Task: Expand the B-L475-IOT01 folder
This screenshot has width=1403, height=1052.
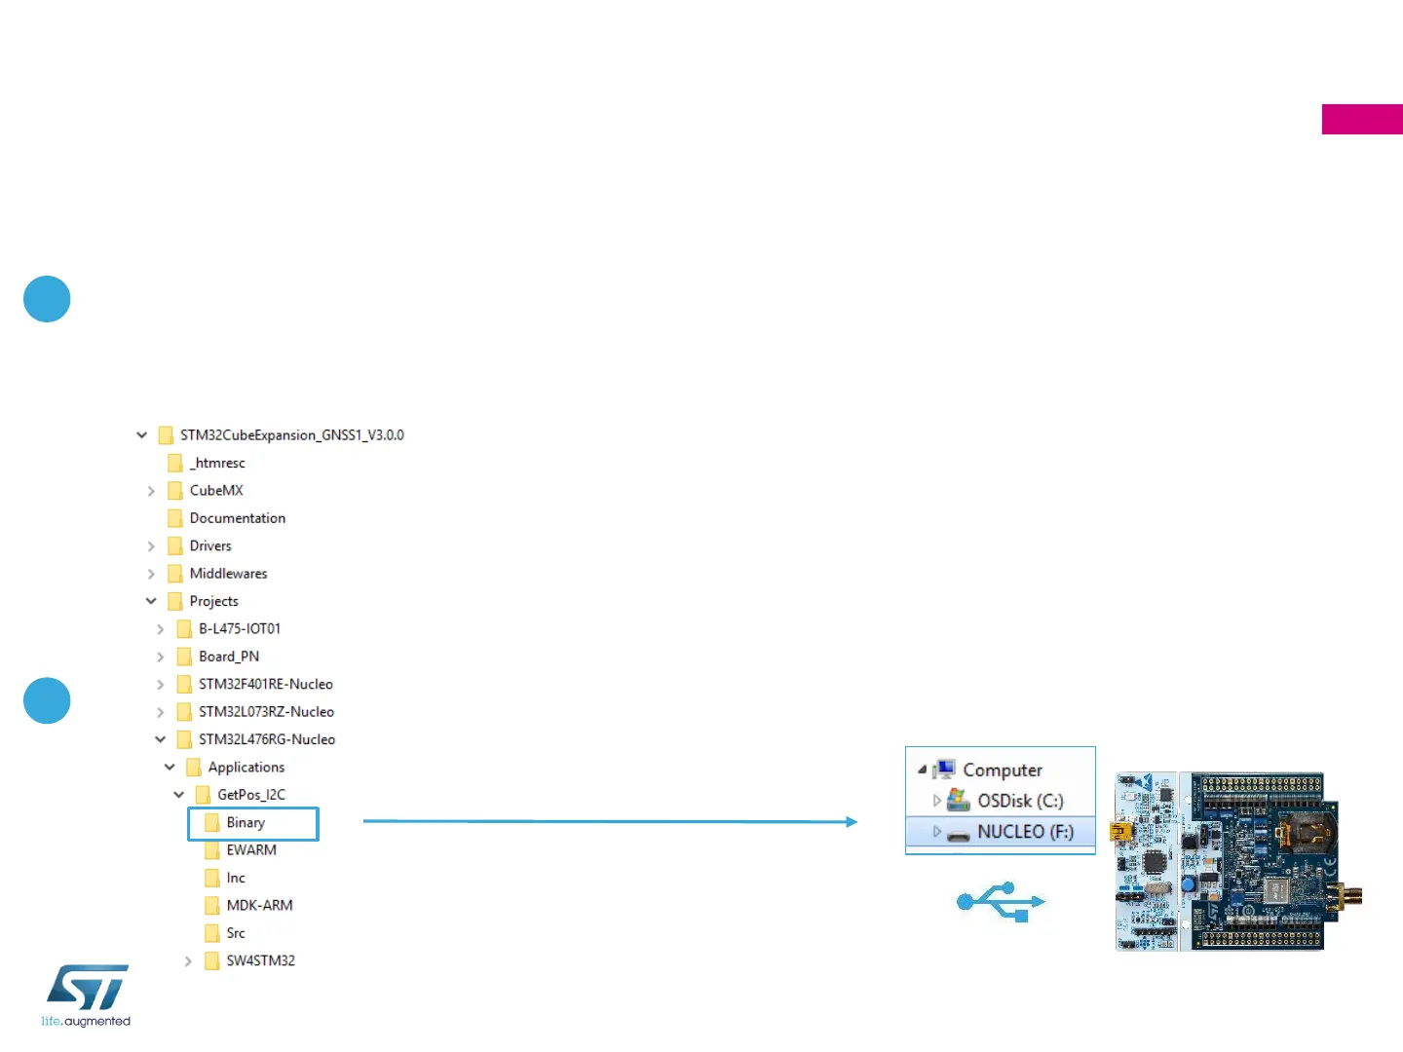Action: click(x=161, y=629)
